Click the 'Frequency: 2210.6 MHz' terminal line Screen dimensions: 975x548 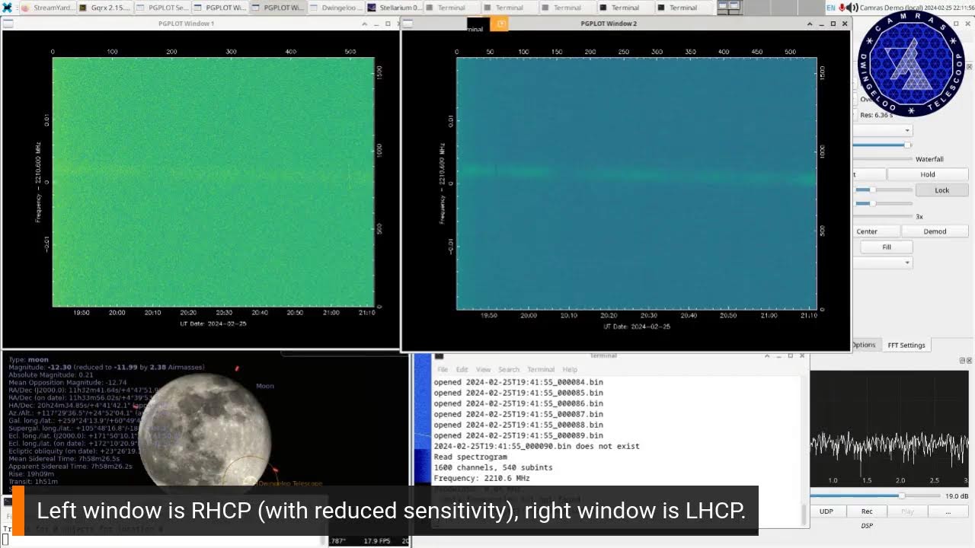[x=481, y=478]
